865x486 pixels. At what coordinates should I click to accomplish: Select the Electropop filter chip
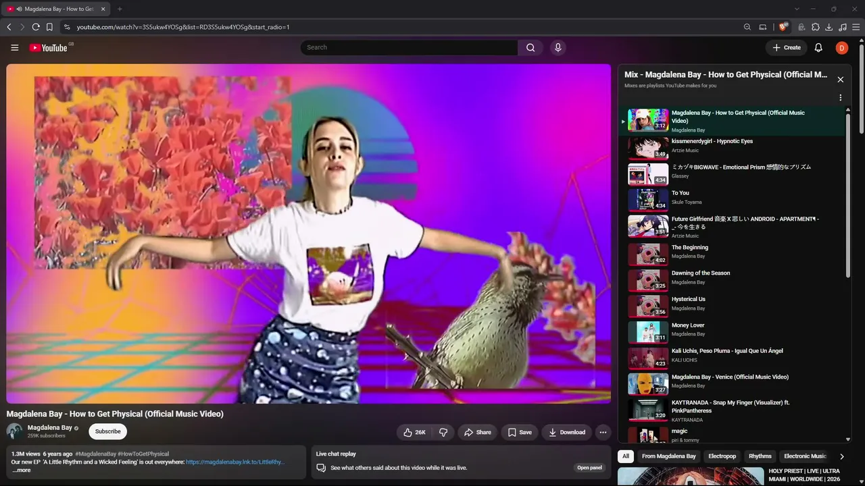point(722,456)
